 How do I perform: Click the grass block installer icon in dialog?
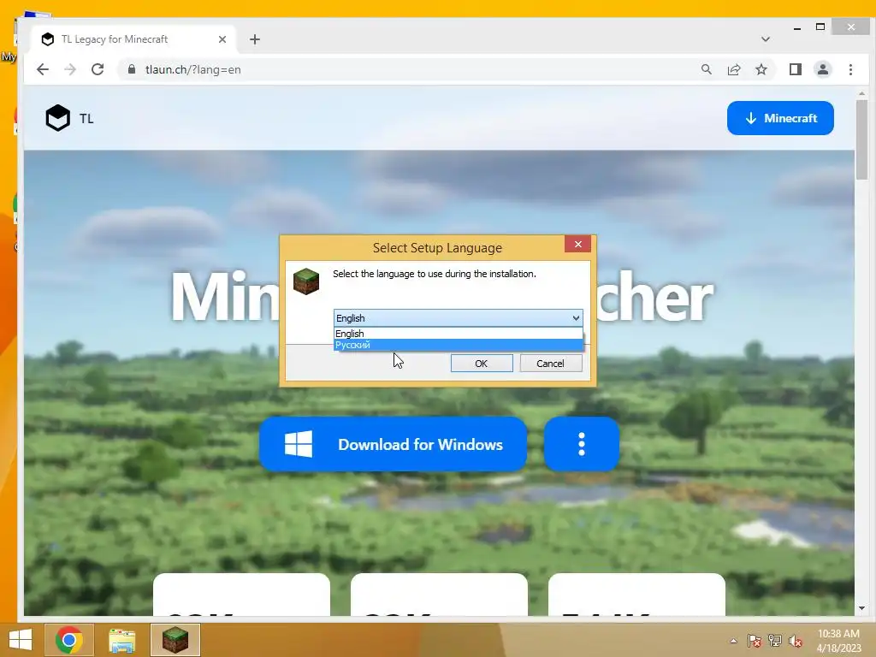306,281
